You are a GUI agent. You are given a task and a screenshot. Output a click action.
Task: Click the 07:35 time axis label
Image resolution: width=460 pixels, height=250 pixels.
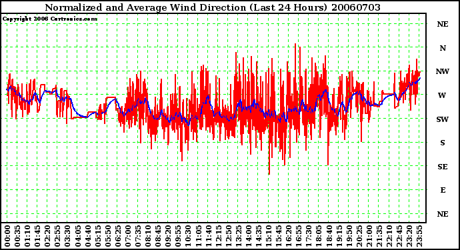[138, 236]
